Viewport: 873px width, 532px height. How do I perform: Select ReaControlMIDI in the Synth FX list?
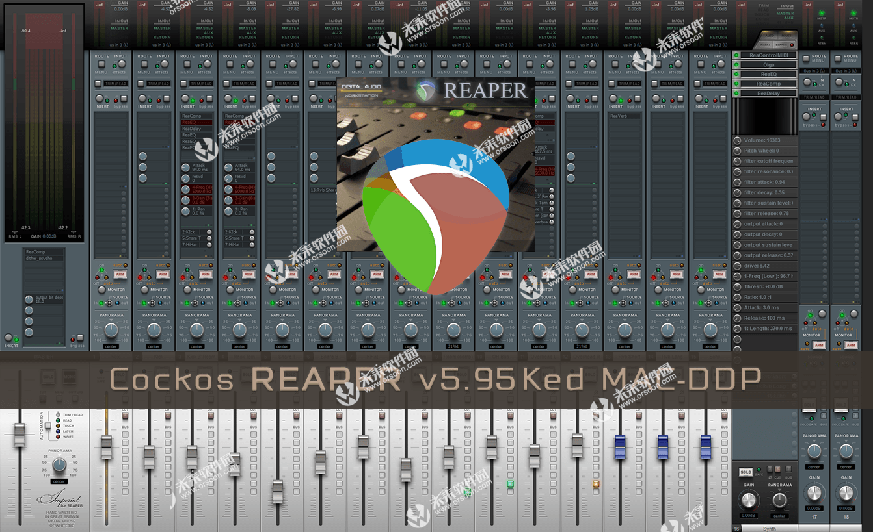[x=768, y=55]
